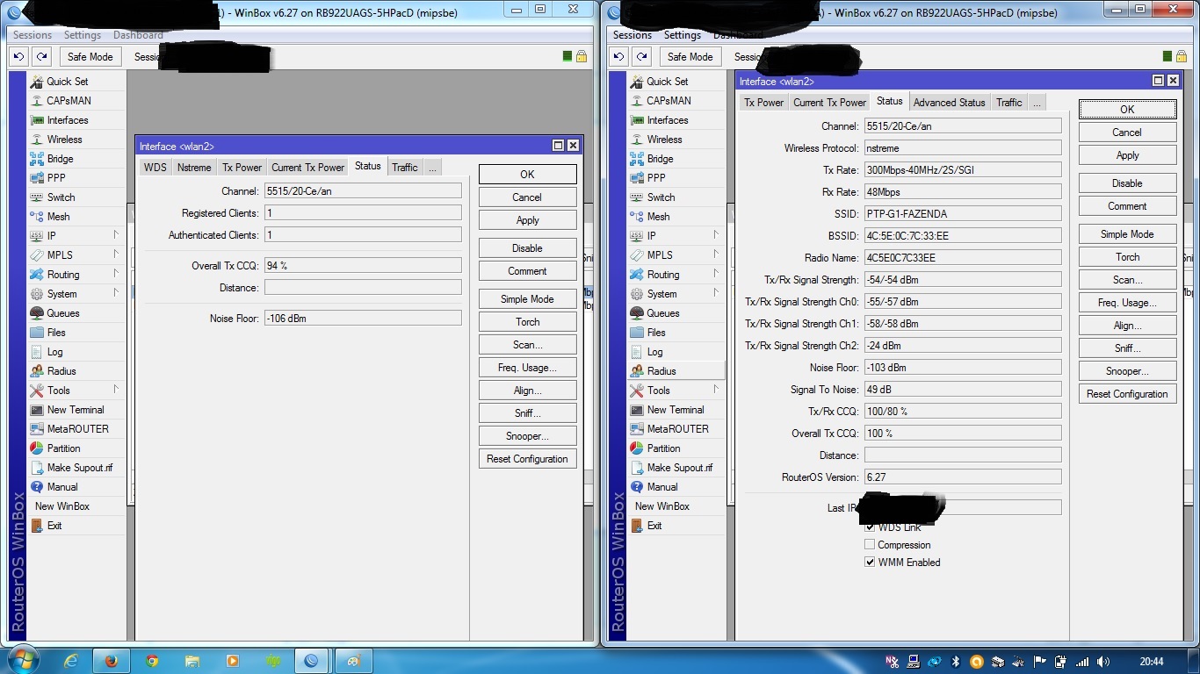
Task: Switch to Tx Power tab in right dialog
Action: [x=764, y=103]
